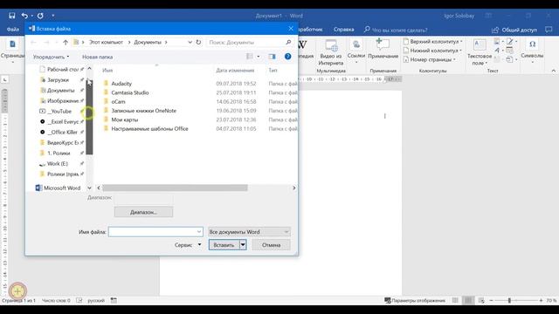The width and height of the screenshot is (559, 314).
Task: Open the _YouTube quick access folder
Action: [x=59, y=112]
